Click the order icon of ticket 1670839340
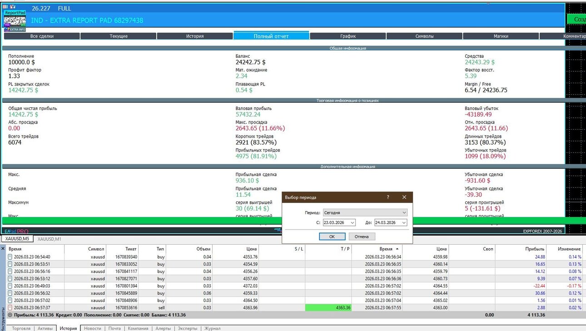The width and height of the screenshot is (586, 331). [10, 257]
